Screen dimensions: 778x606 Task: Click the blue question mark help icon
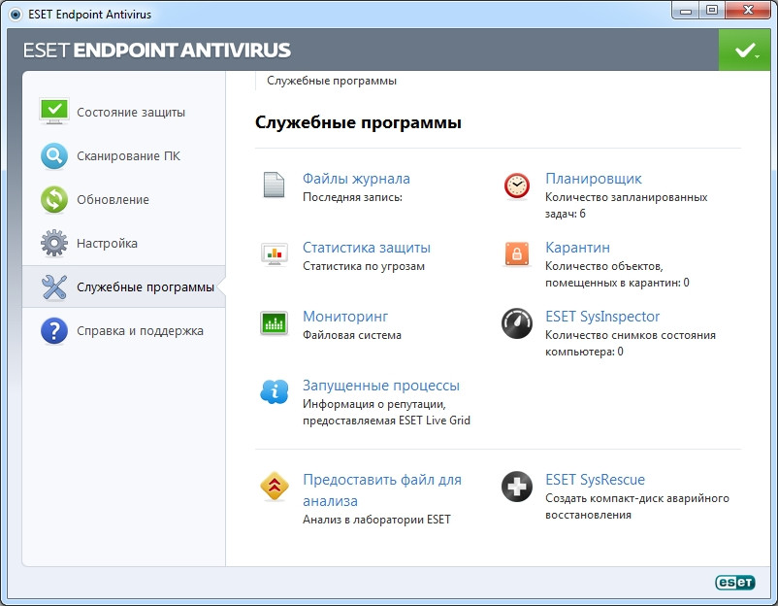[x=54, y=331]
